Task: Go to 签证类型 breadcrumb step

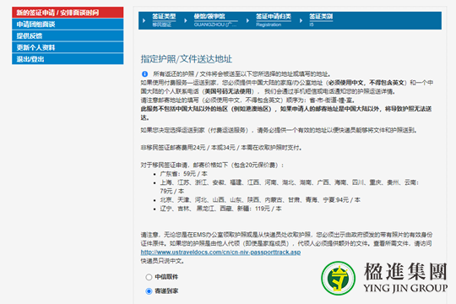Action: (x=164, y=17)
